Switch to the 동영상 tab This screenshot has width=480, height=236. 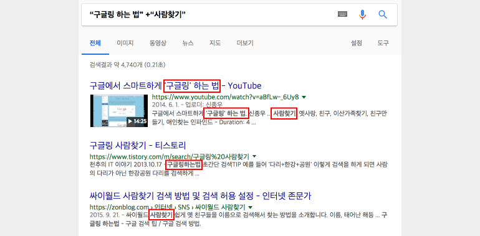pos(158,43)
